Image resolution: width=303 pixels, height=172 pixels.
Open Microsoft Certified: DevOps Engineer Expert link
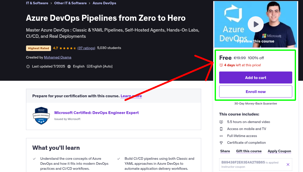[97, 113]
